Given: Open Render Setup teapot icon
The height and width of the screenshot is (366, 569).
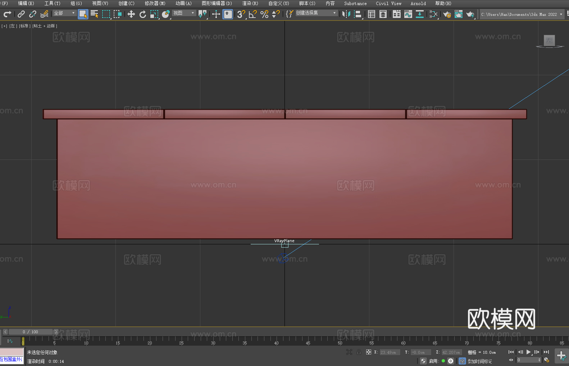Looking at the screenshot, I should 447,14.
